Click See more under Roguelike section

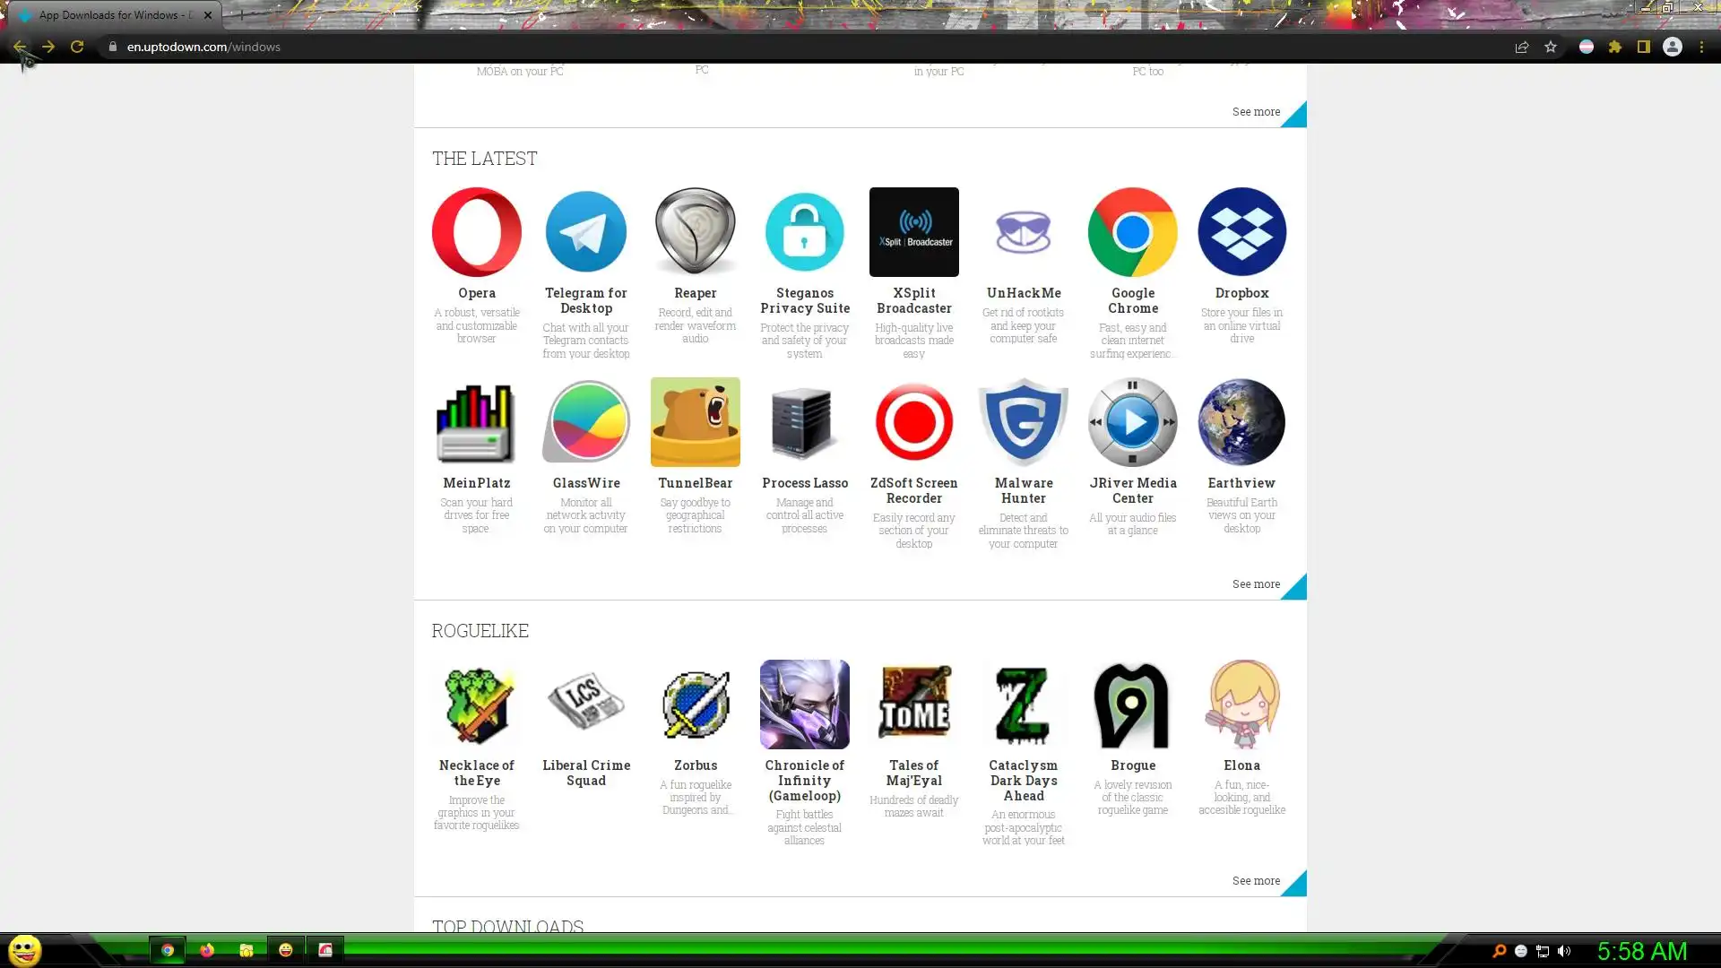point(1255,880)
